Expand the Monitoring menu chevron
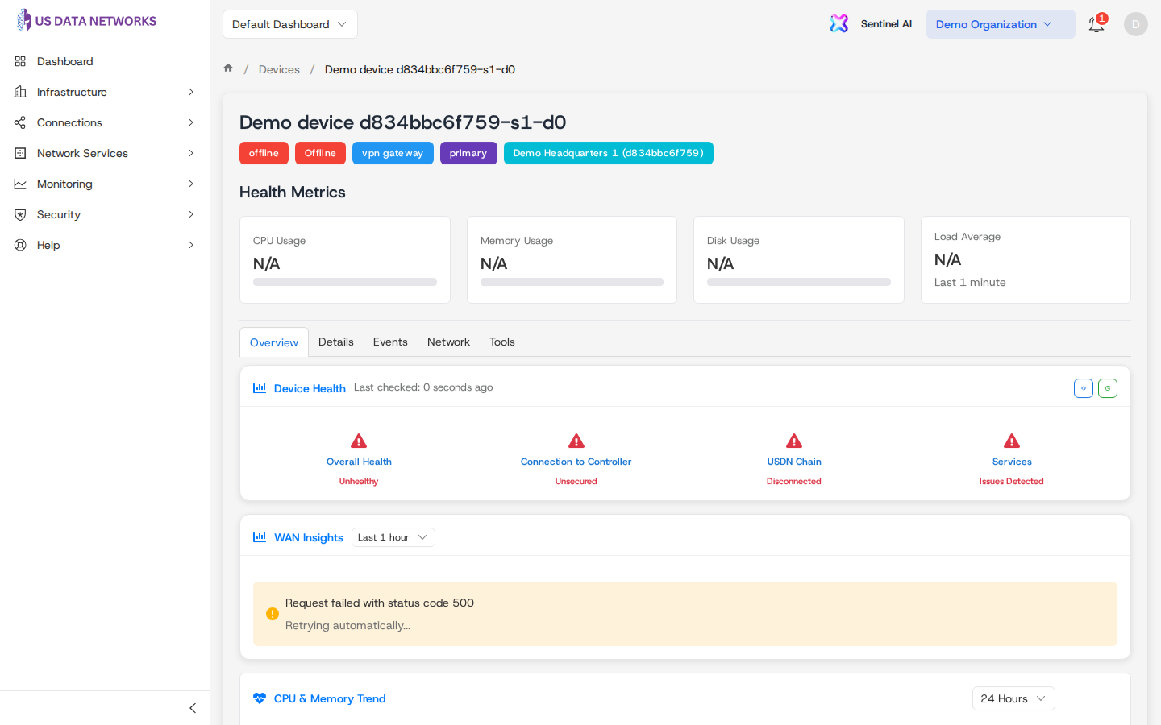 pyautogui.click(x=191, y=184)
